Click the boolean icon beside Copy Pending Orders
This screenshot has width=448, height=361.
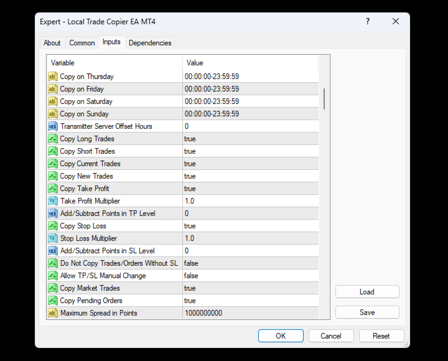click(x=53, y=301)
